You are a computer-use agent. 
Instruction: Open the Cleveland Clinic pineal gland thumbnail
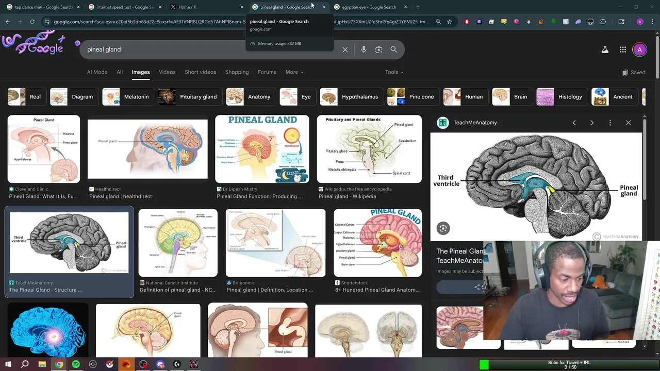tap(44, 149)
